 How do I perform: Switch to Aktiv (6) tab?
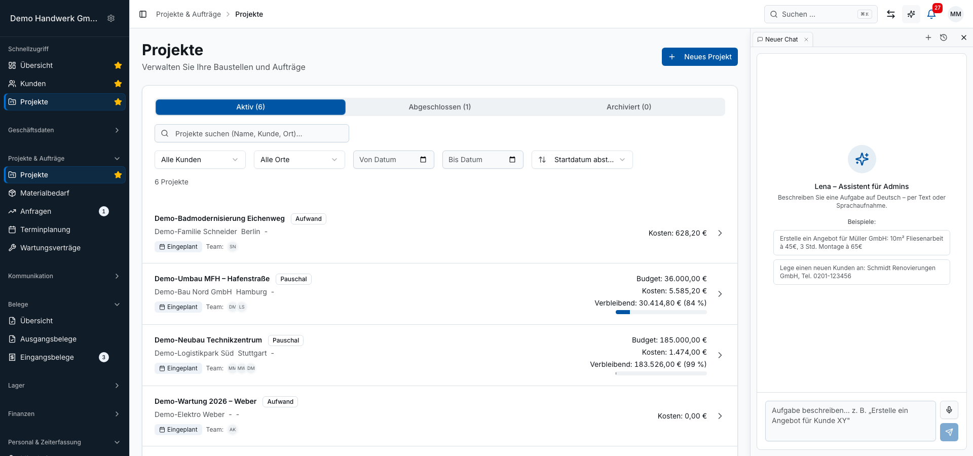click(x=250, y=107)
